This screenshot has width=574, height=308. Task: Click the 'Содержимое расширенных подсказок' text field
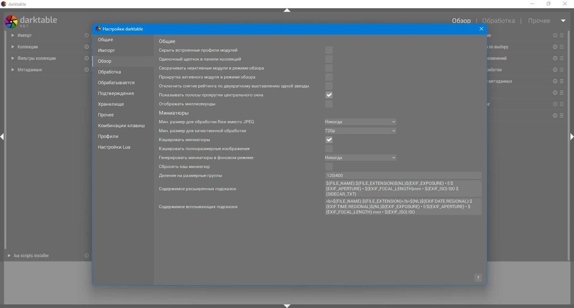point(403,189)
